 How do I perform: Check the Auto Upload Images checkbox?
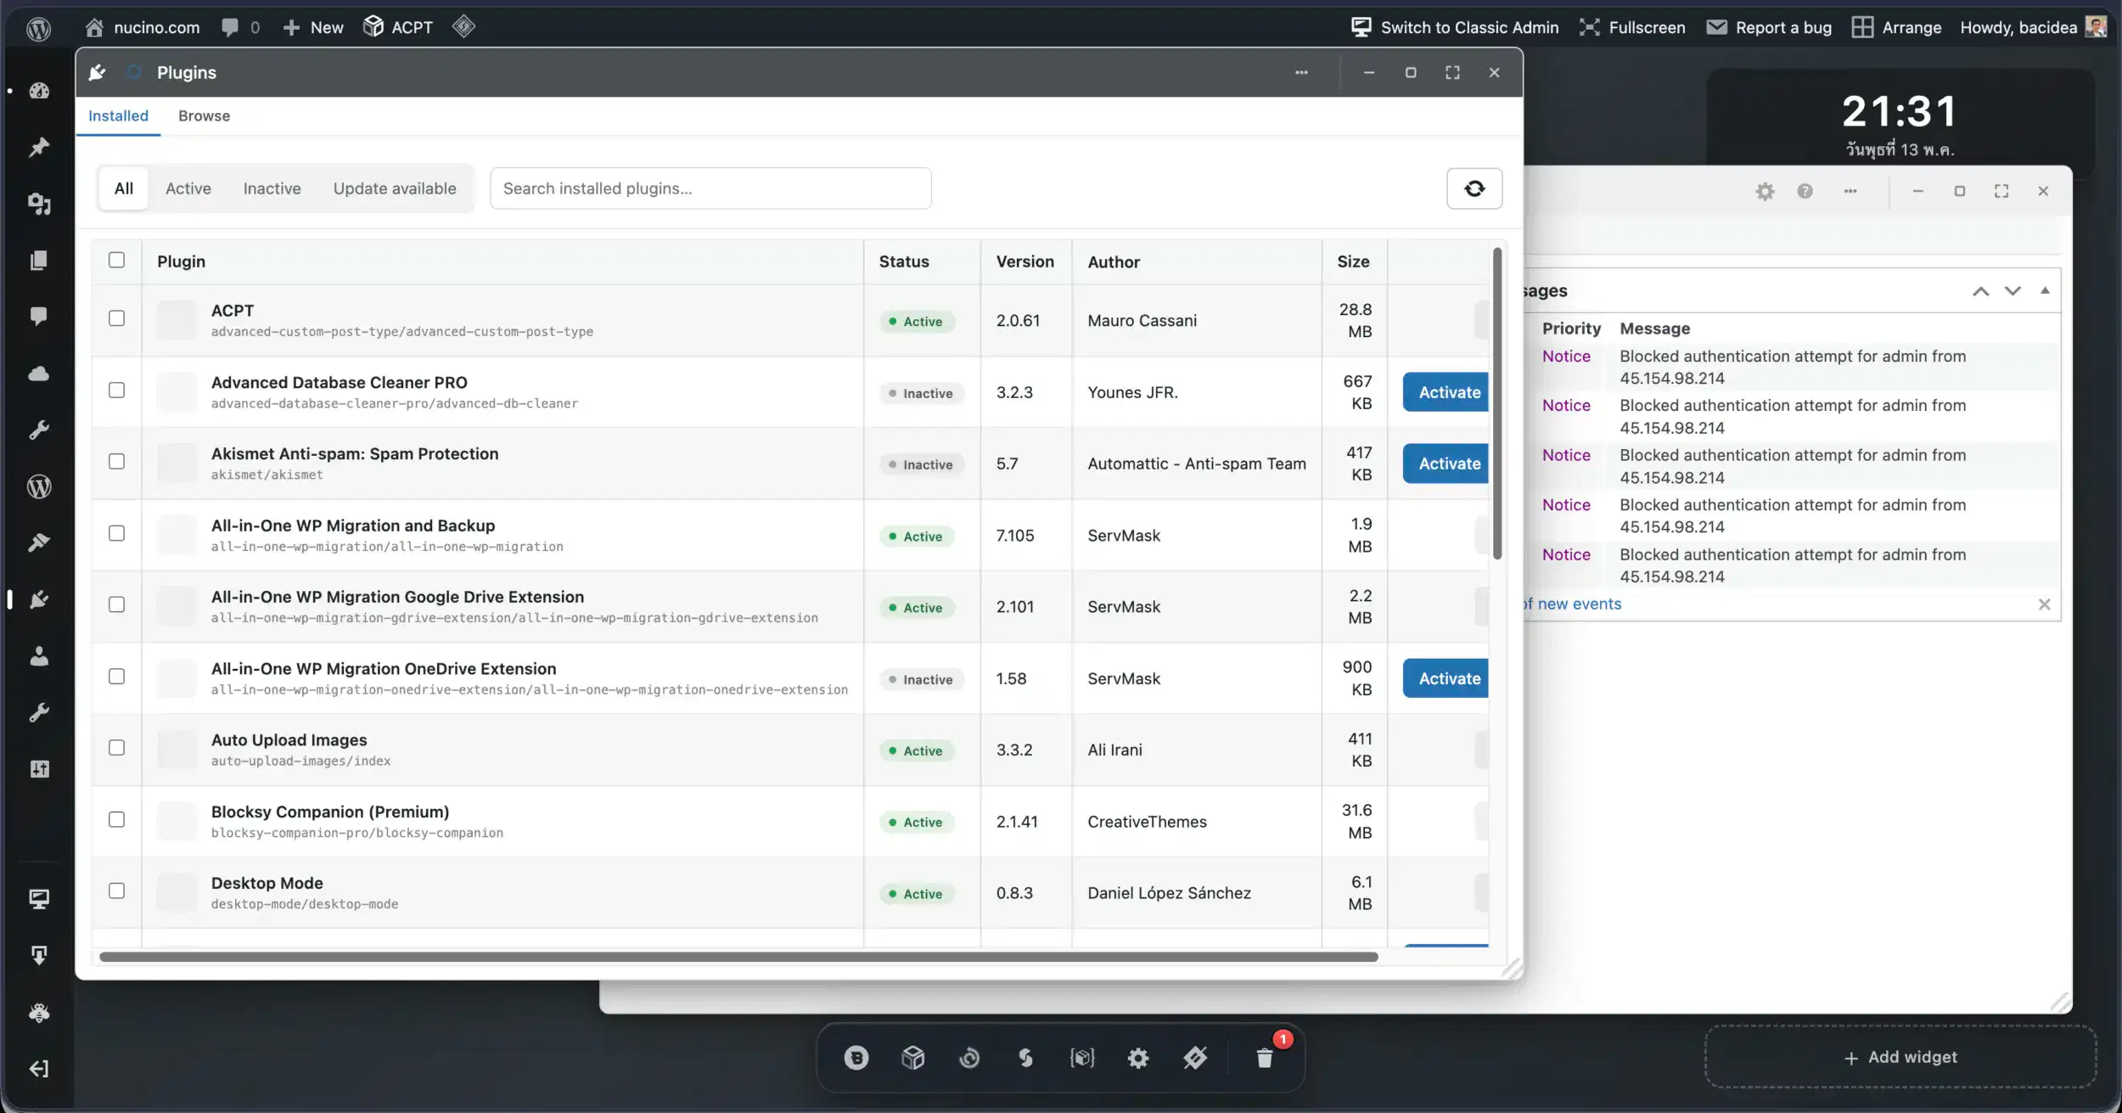116,747
